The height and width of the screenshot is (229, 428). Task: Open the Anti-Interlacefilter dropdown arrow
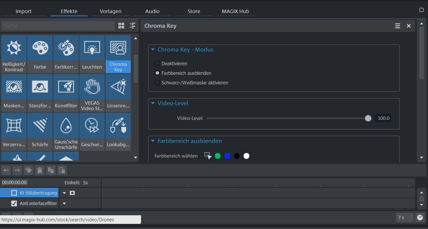(x=64, y=203)
